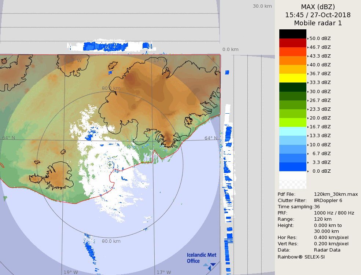Pick the bright red legend swatch
This screenshot has width=361, height=275.
pyautogui.click(x=292, y=43)
